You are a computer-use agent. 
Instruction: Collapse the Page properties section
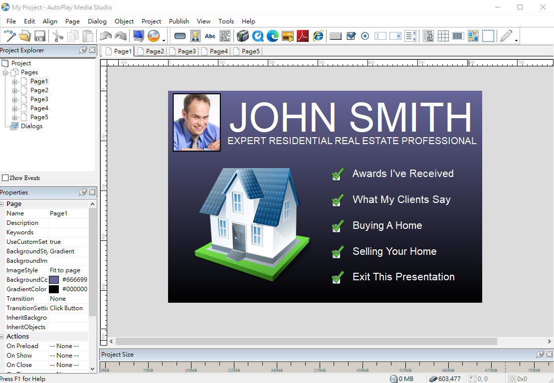(x=2, y=204)
